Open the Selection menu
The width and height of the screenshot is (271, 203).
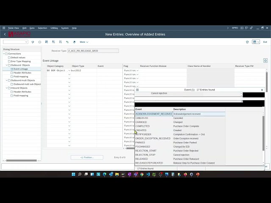(x=42, y=28)
